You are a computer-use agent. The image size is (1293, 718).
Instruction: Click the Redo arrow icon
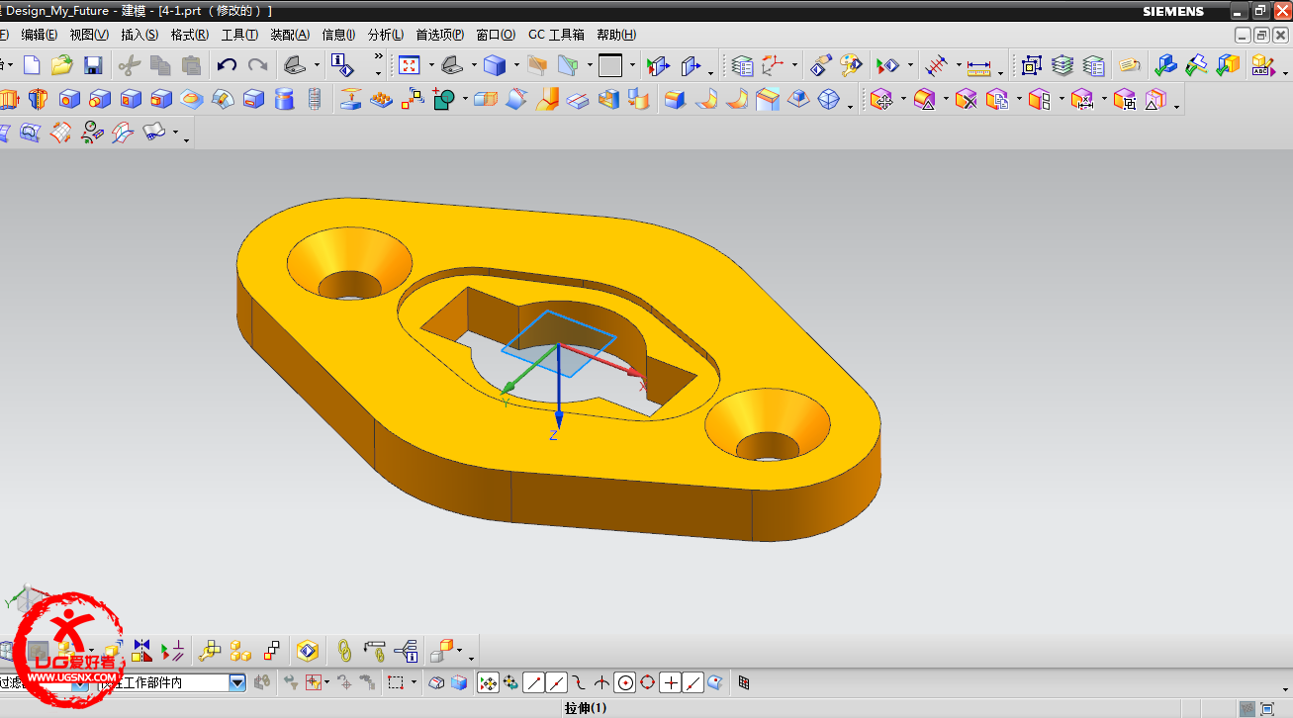point(258,65)
